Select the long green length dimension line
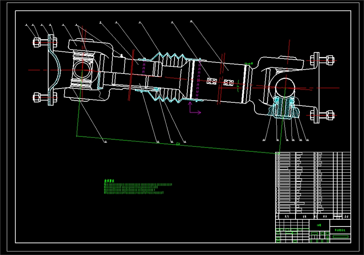364x255 pixels. 178,145
